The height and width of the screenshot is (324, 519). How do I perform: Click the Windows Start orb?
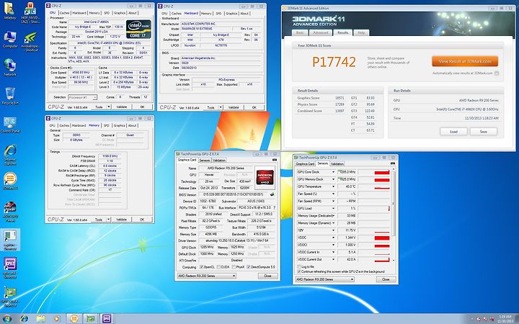pyautogui.click(x=7, y=319)
